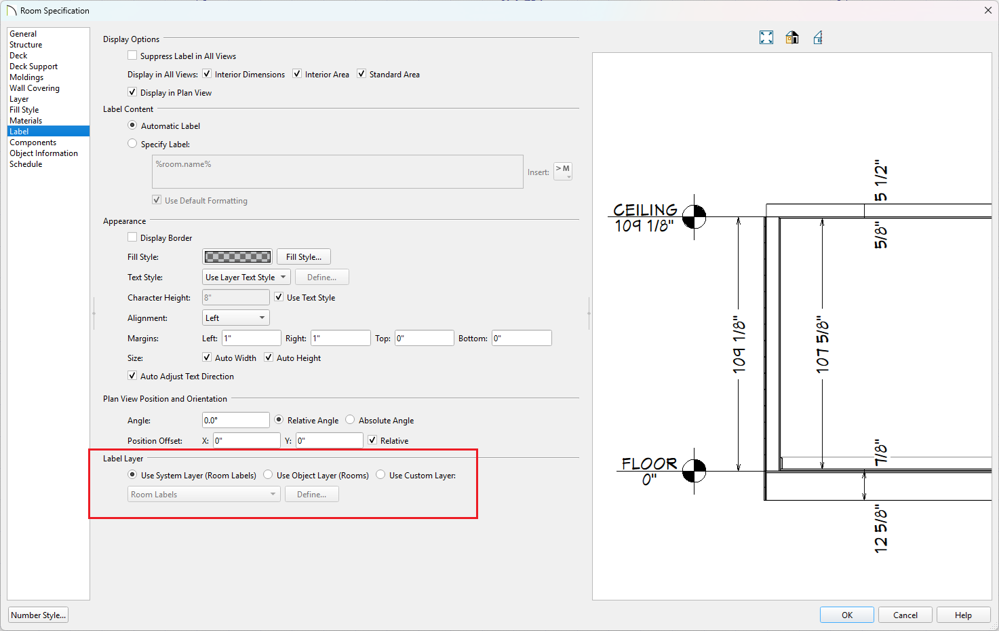
Task: Open Help for this dialog
Action: (x=963, y=615)
